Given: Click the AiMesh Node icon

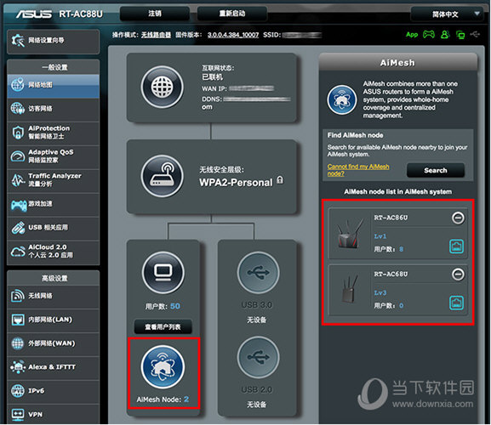Looking at the screenshot, I should pos(163,367).
